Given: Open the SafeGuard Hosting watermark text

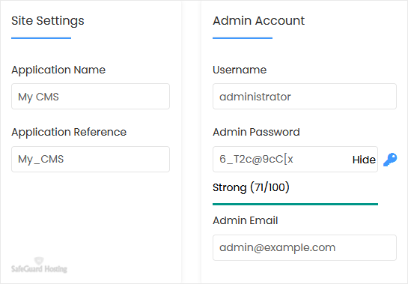Looking at the screenshot, I should (x=39, y=268).
